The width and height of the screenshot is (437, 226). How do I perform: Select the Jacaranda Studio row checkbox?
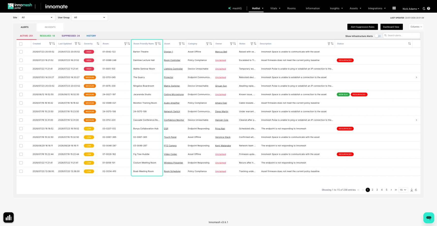[21, 95]
